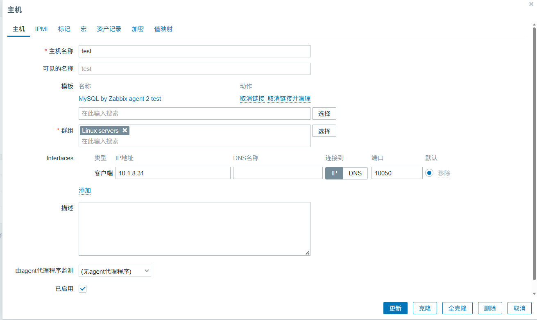
Task: Click the 移除 interface link
Action: (444, 173)
